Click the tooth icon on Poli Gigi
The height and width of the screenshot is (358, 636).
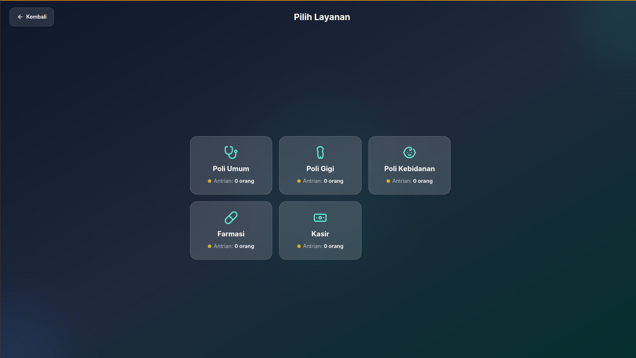click(x=320, y=152)
